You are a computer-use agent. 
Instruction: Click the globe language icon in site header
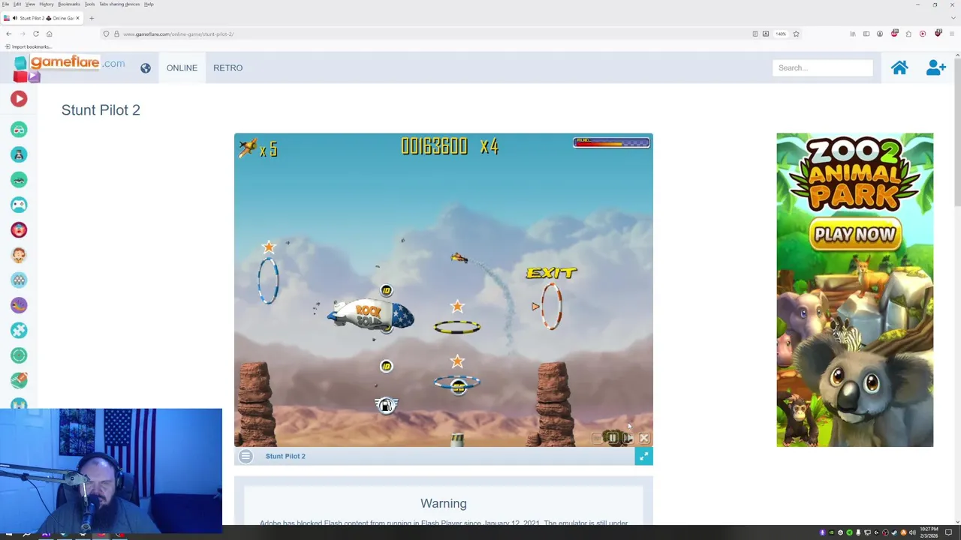(146, 68)
